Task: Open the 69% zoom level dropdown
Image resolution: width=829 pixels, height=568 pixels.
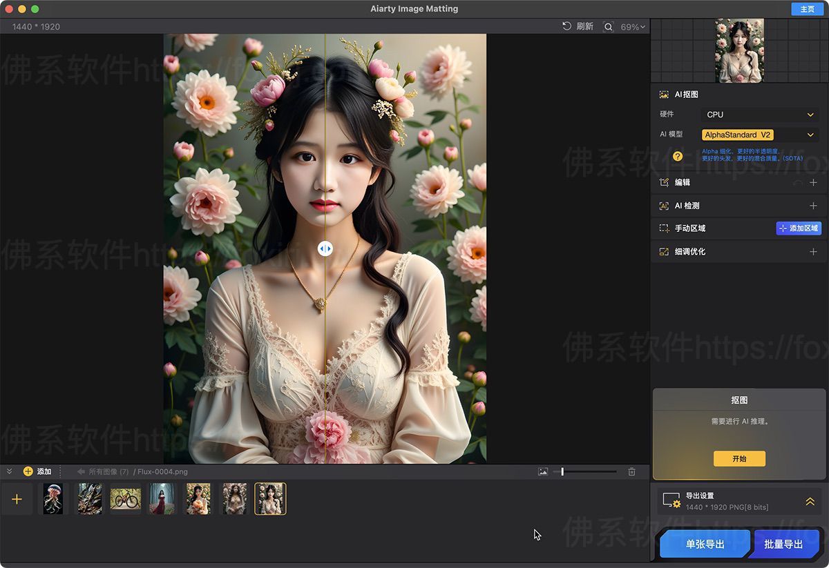Action: [633, 27]
